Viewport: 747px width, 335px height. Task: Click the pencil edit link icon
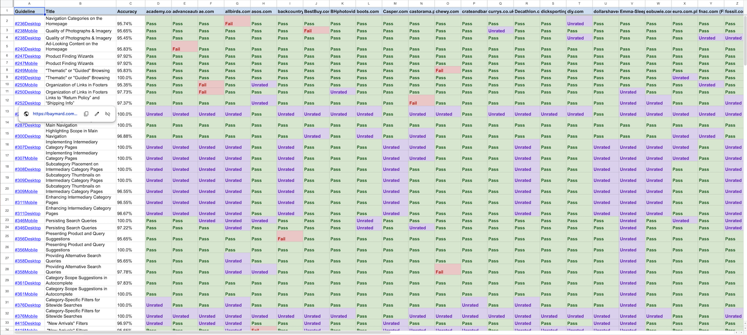(97, 114)
